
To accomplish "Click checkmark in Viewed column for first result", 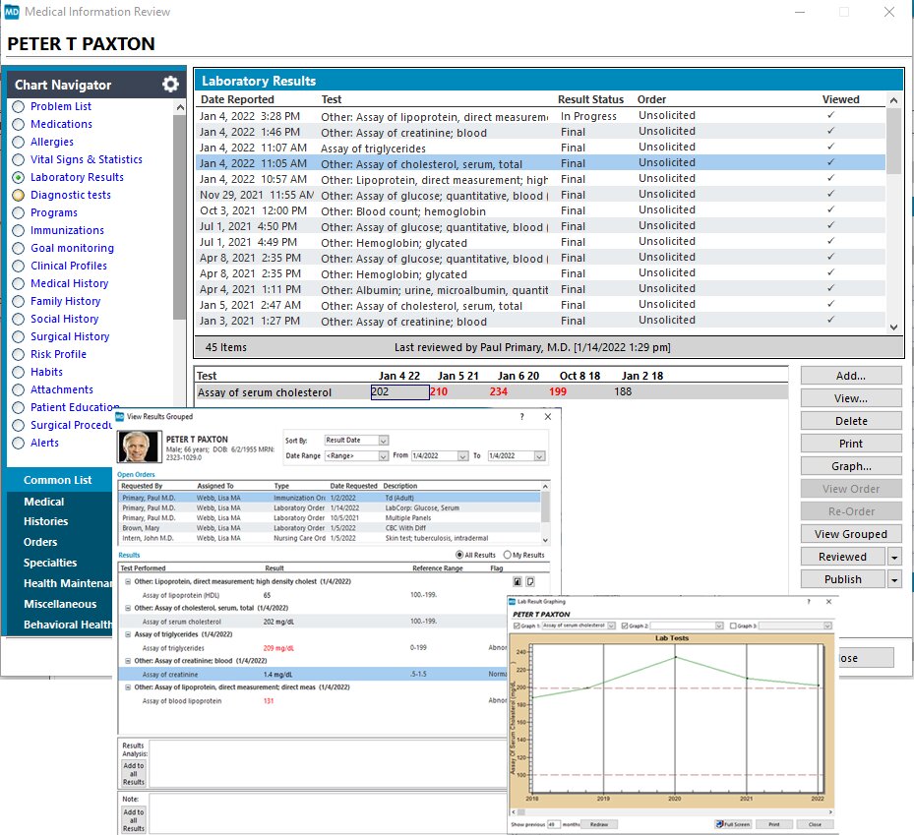I will tap(830, 116).
